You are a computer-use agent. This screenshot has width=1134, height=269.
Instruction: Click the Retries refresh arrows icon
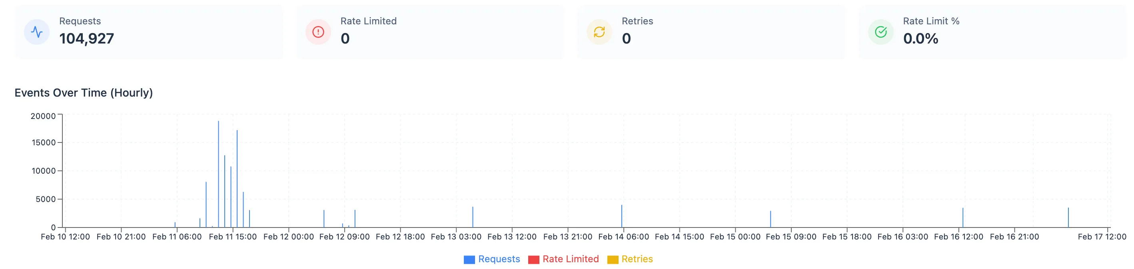click(599, 31)
